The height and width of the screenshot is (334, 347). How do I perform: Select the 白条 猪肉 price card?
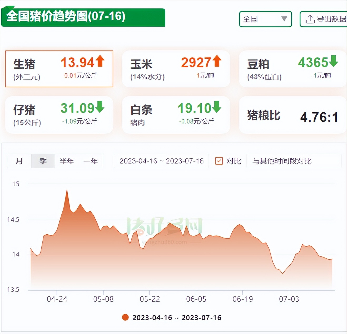click(x=176, y=115)
